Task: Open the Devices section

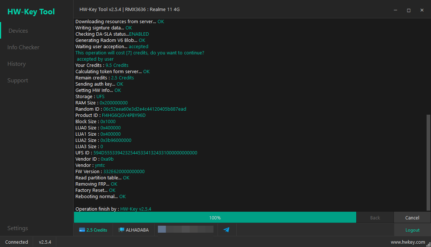Action: tap(18, 31)
